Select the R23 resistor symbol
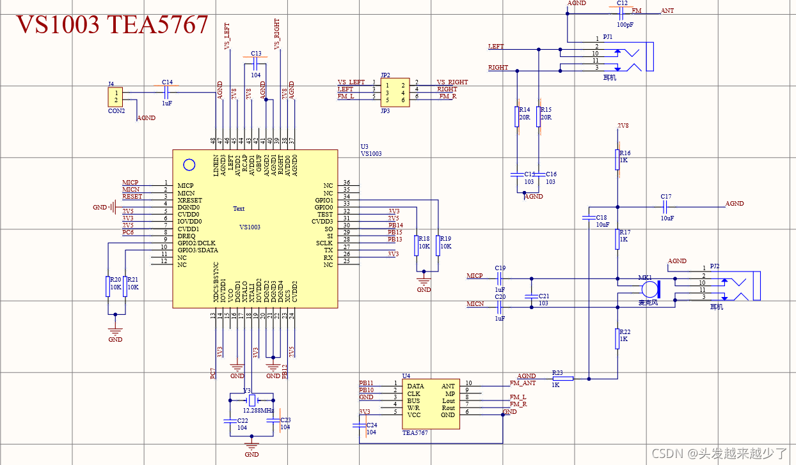This screenshot has width=796, height=465. tap(563, 378)
